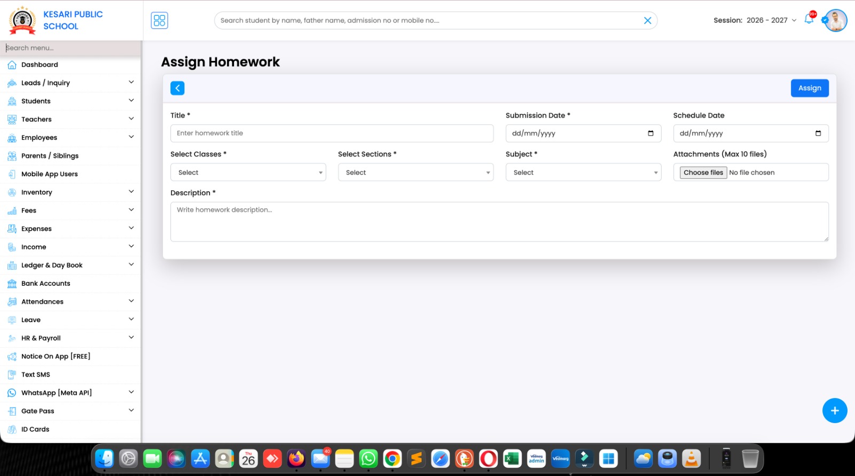Open the Schedule Date calendar picker icon
The width and height of the screenshot is (855, 476).
click(x=818, y=134)
